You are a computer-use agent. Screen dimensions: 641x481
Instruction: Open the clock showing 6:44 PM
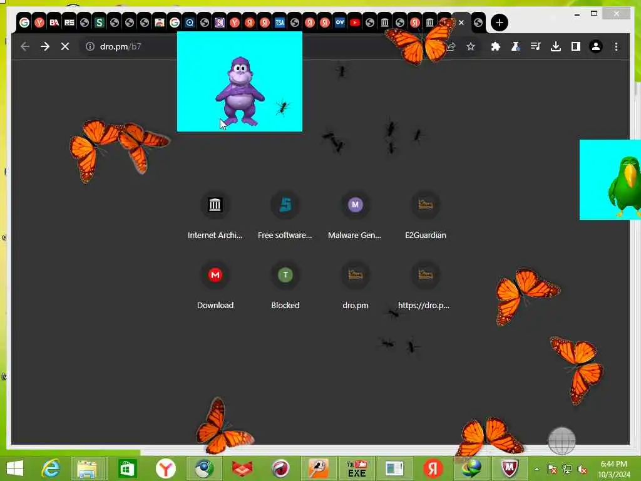click(613, 469)
